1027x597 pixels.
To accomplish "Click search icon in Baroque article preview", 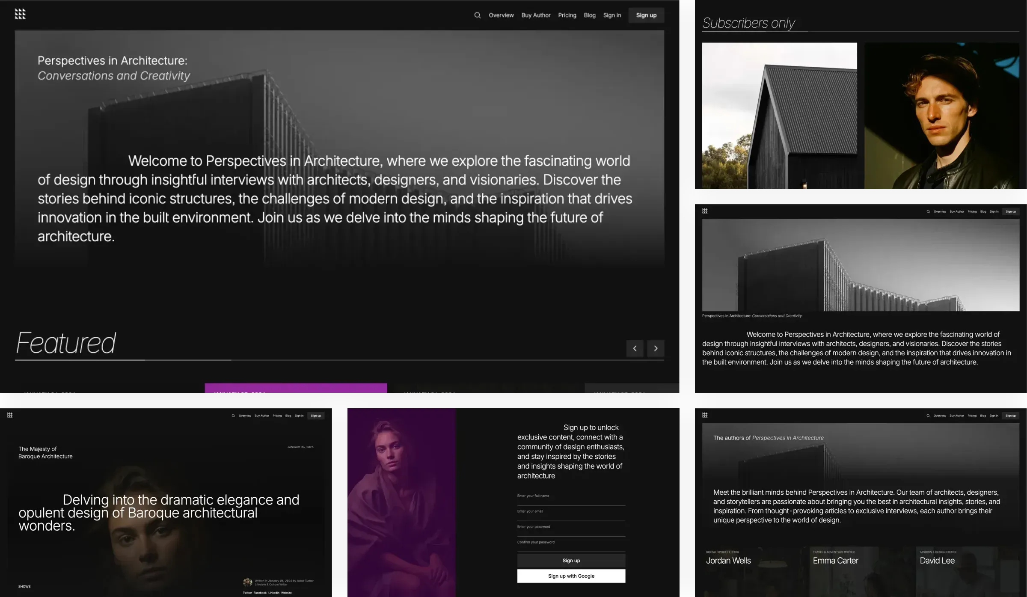I will click(x=233, y=416).
